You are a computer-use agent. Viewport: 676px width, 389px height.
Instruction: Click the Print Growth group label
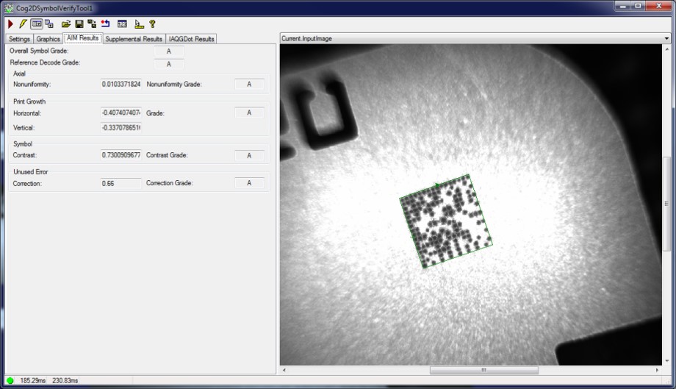29,101
